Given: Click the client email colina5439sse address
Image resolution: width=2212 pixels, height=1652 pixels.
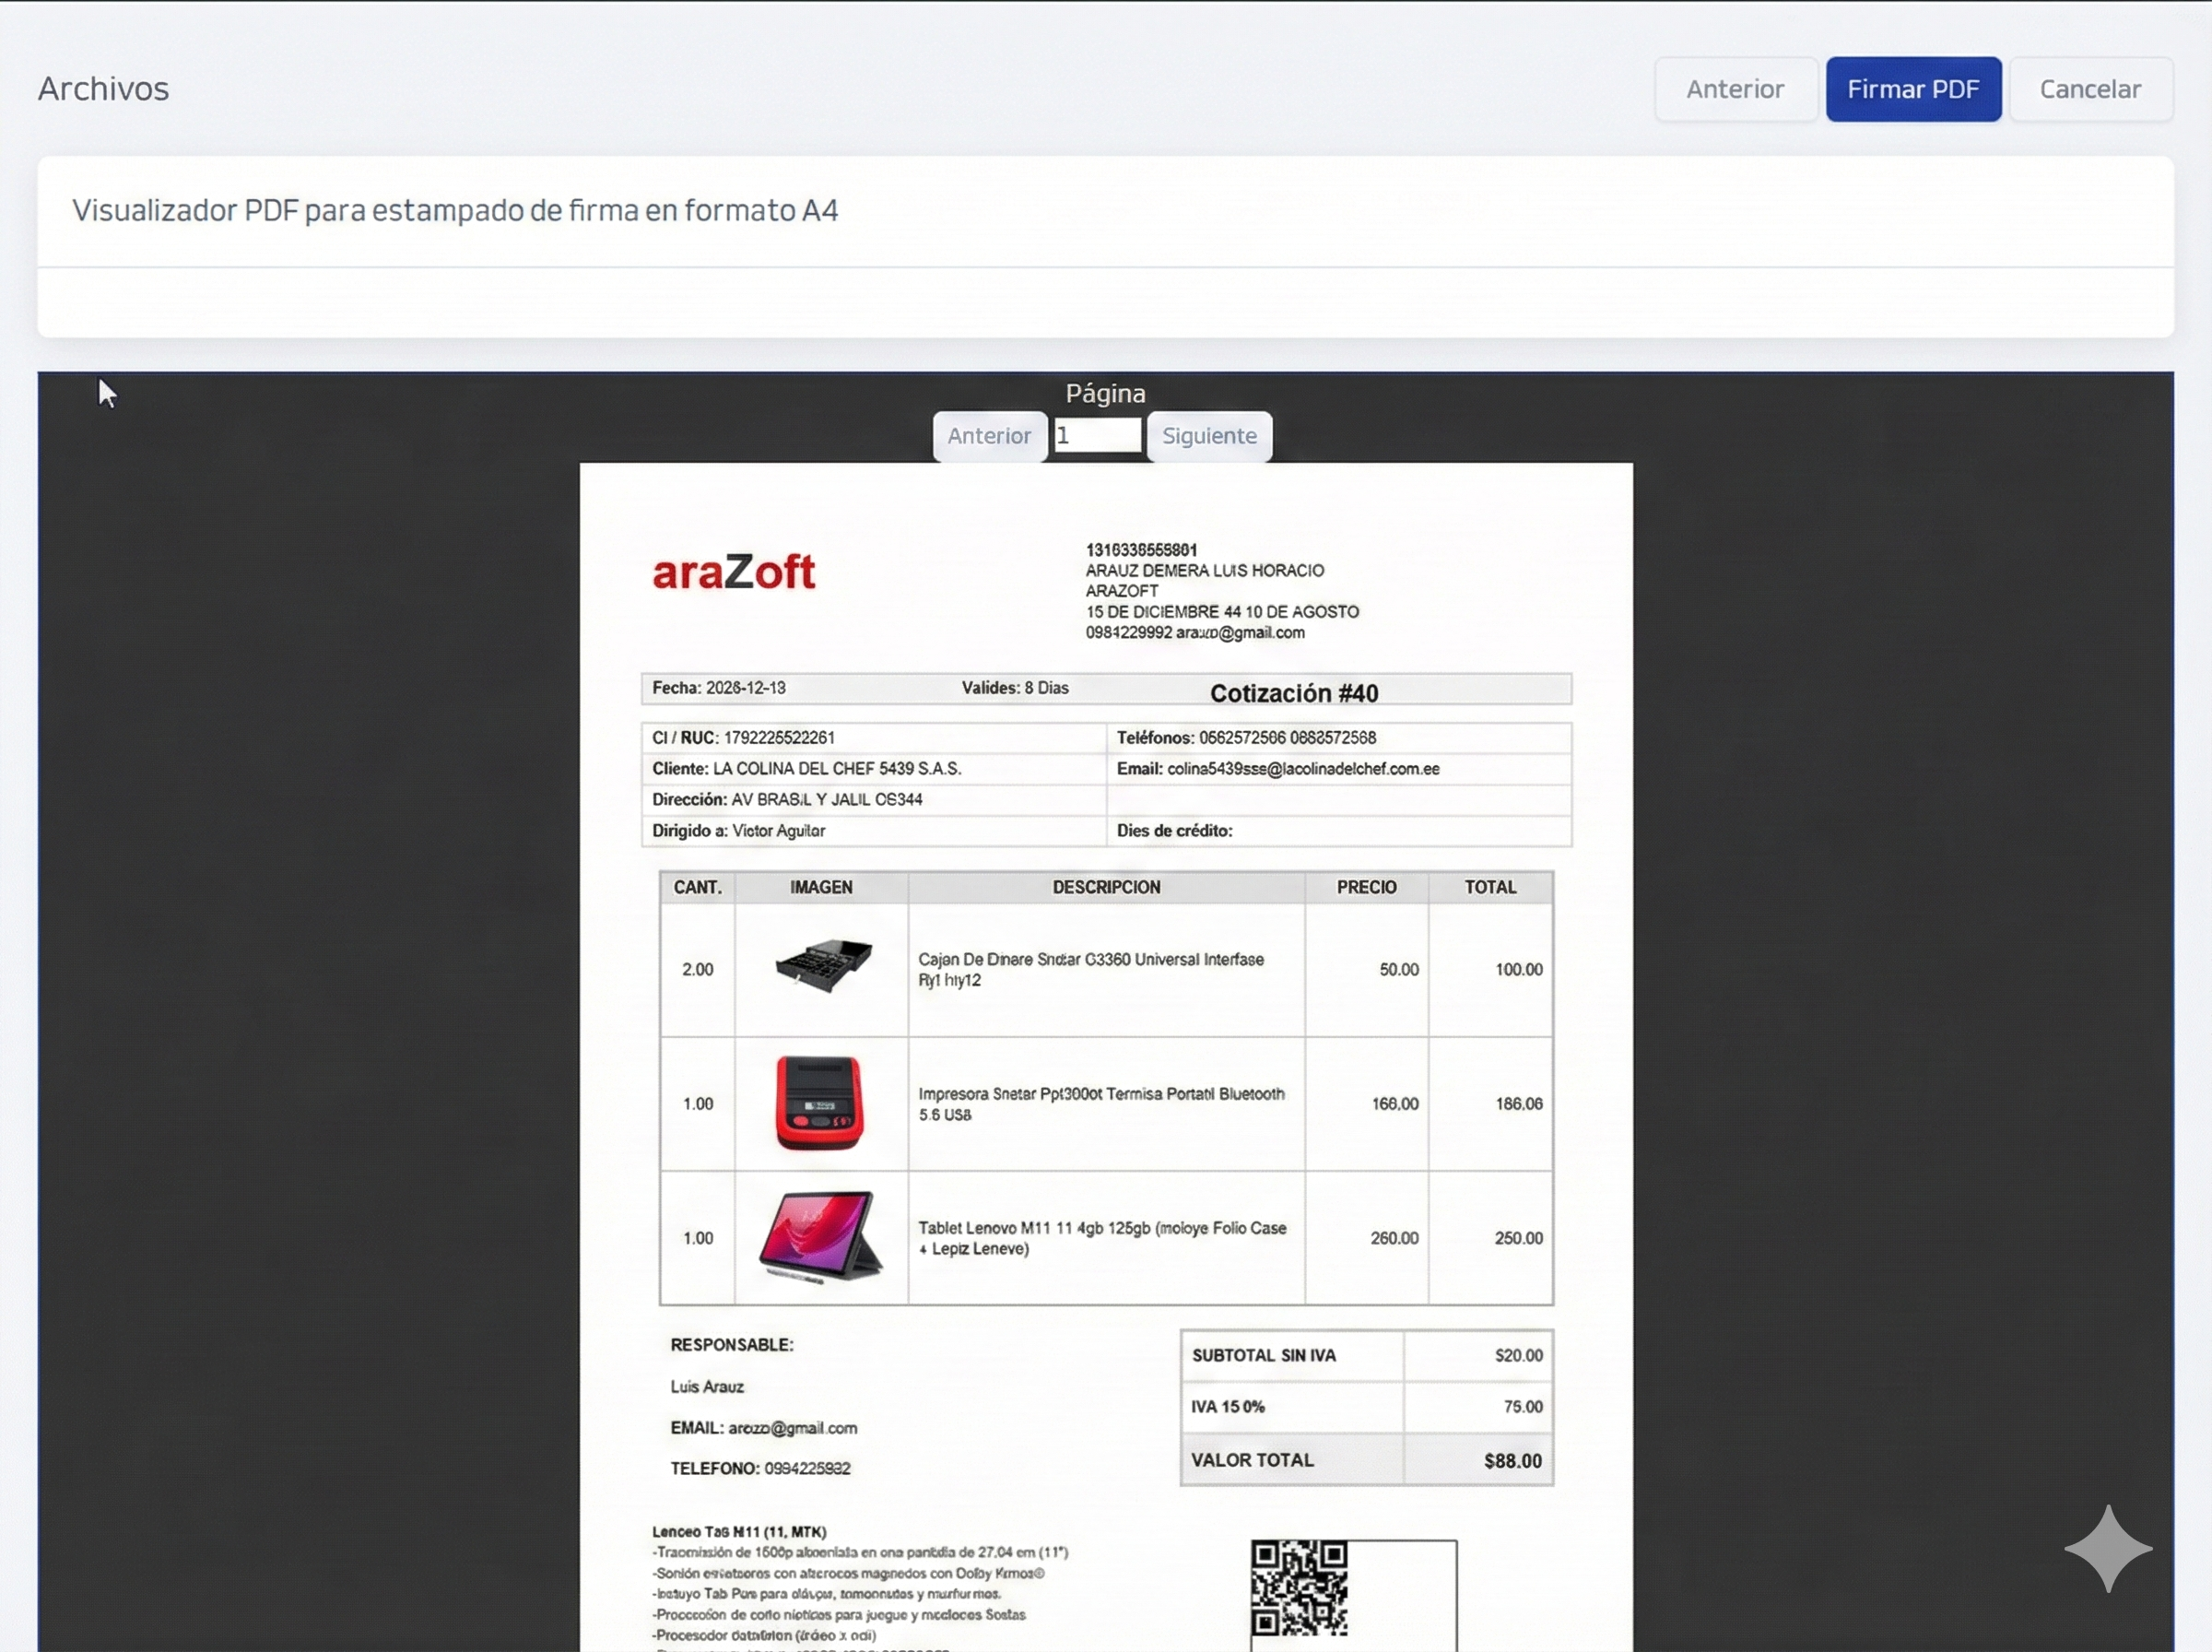Looking at the screenshot, I should tap(1302, 769).
